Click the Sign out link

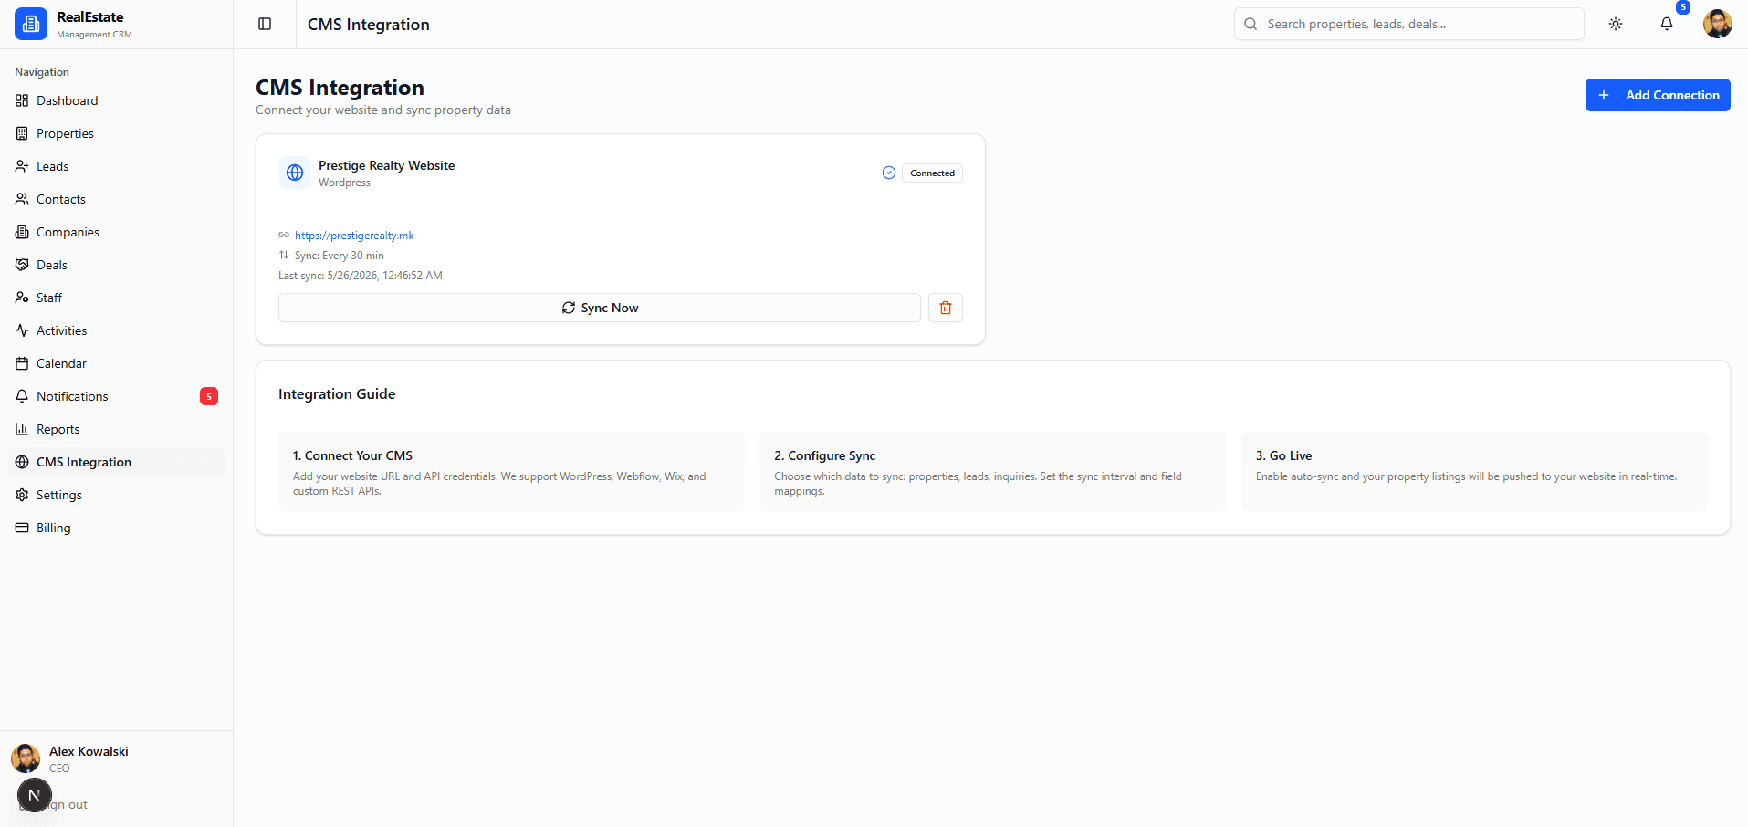53,805
